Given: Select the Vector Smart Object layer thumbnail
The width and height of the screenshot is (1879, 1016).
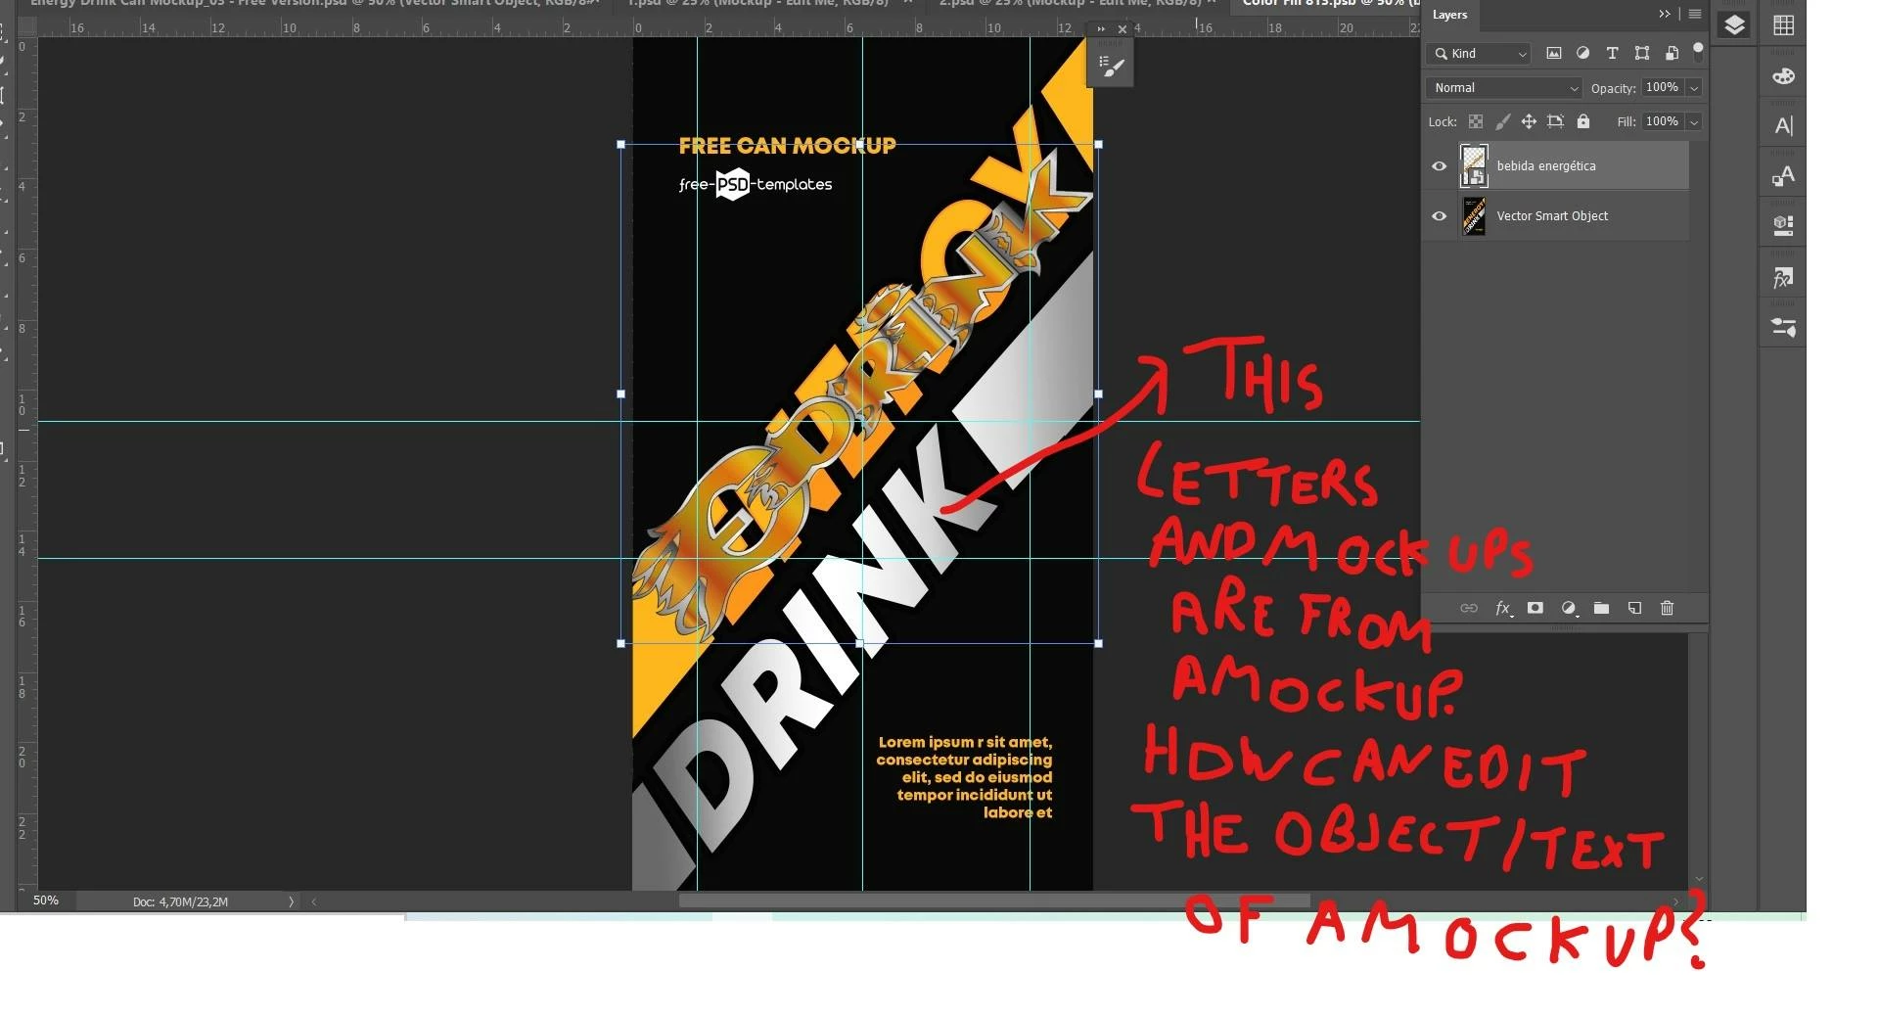Looking at the screenshot, I should (1474, 216).
